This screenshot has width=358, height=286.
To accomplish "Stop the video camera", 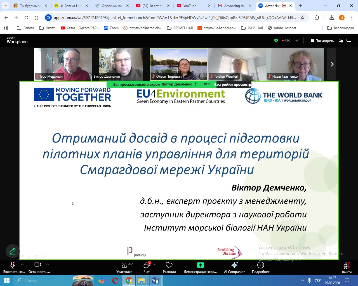I will point(37,265).
